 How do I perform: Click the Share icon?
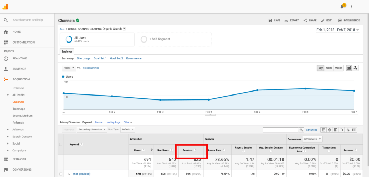(x=305, y=21)
